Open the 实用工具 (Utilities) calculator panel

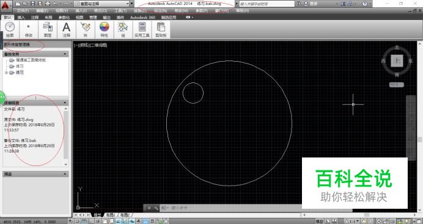coord(142,29)
